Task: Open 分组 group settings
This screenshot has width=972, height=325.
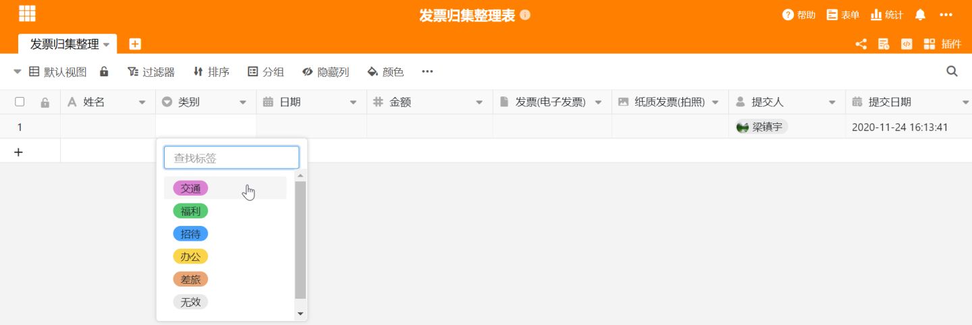Action: click(266, 71)
